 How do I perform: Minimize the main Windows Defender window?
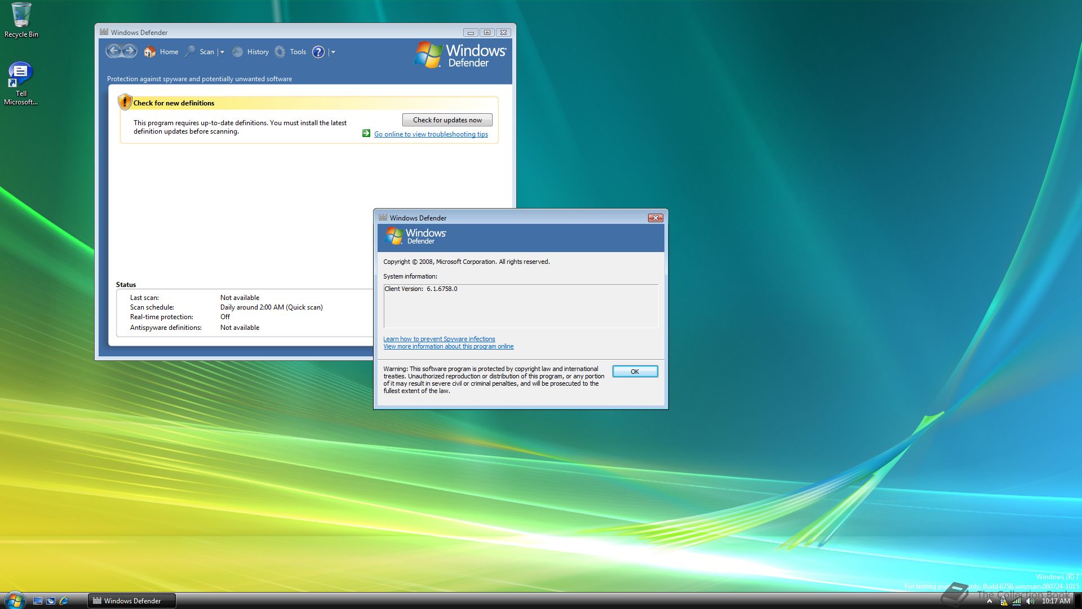[x=471, y=33]
